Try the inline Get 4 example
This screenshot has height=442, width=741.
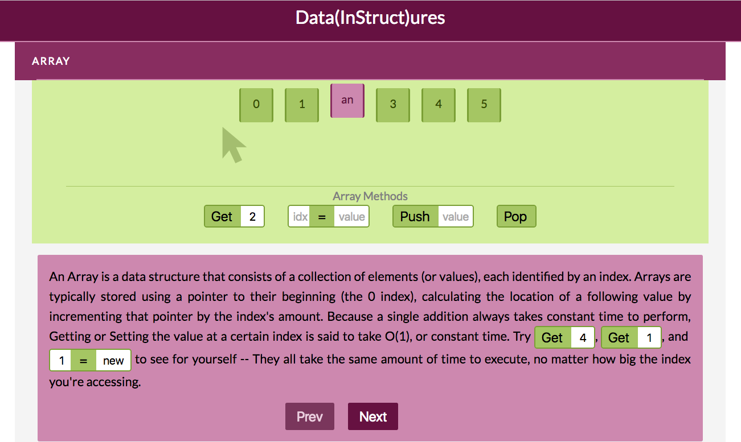pyautogui.click(x=552, y=338)
